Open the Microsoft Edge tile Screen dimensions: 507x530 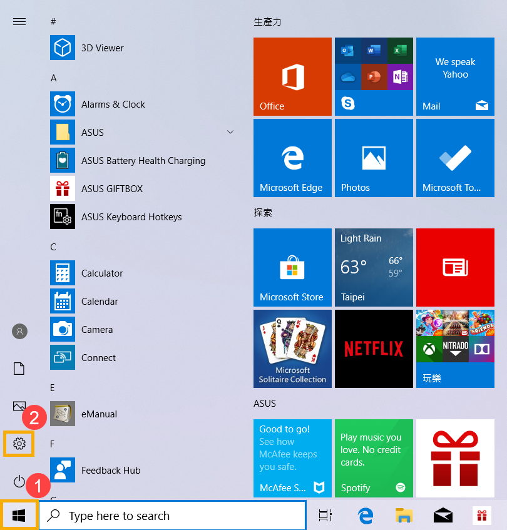292,158
